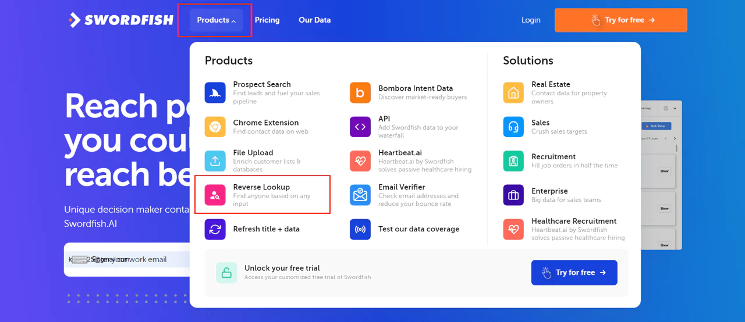The image size is (745, 322).
Task: Click the Healthcare Recruitment heart icon
Action: pyautogui.click(x=513, y=229)
